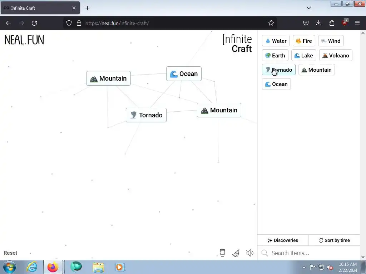Toggle the Discoveries filter

pyautogui.click(x=283, y=240)
